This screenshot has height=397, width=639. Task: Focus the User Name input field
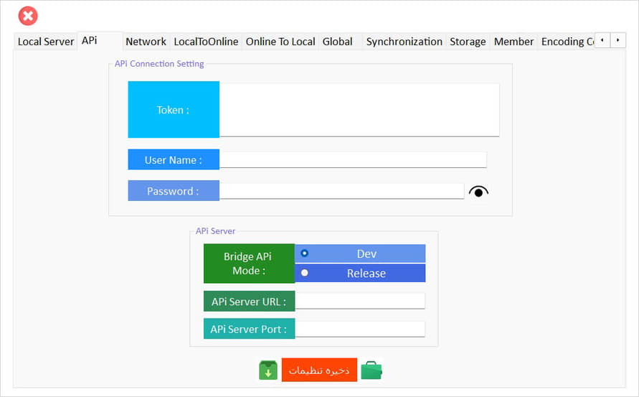352,160
